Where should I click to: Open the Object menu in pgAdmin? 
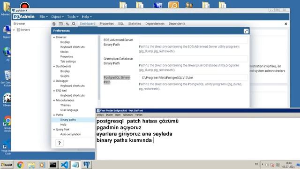pos(57,17)
